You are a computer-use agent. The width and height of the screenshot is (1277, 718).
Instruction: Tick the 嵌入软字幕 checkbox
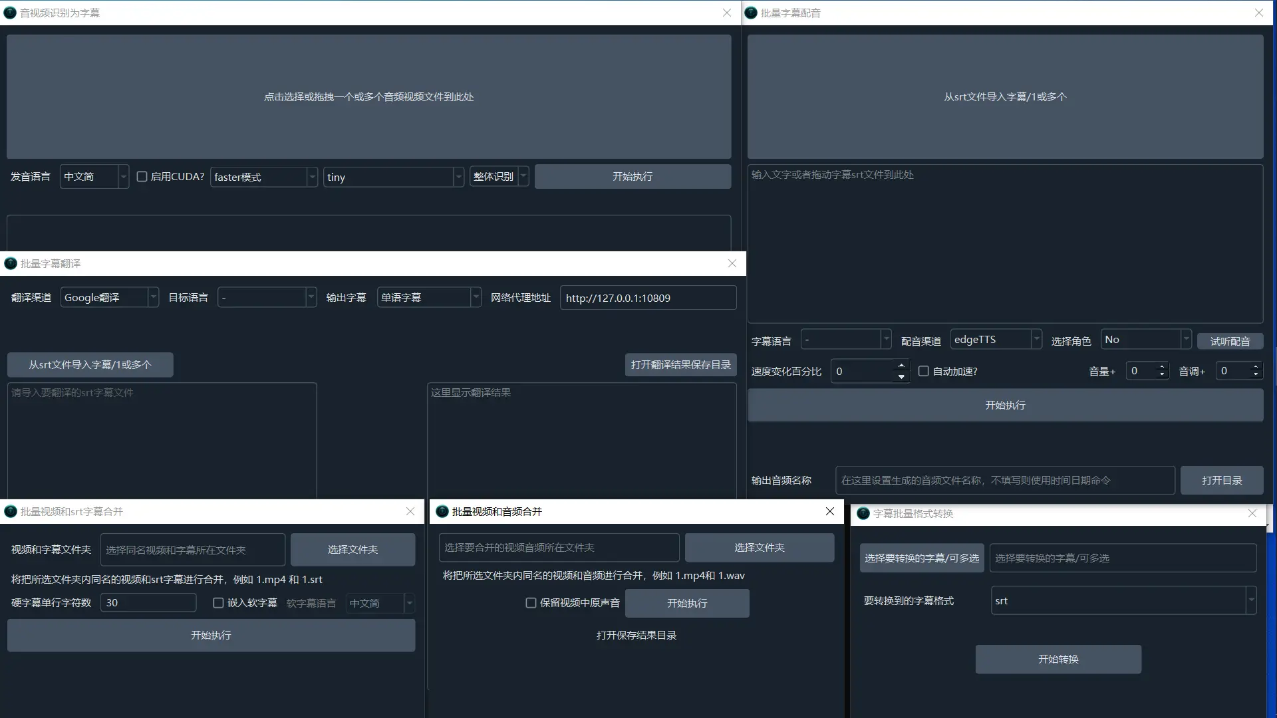(x=218, y=603)
